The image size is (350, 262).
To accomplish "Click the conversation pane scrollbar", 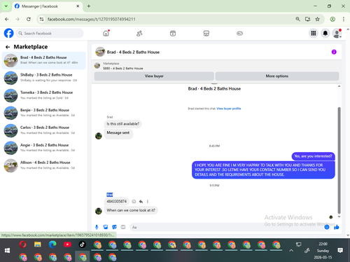I will click(339, 160).
